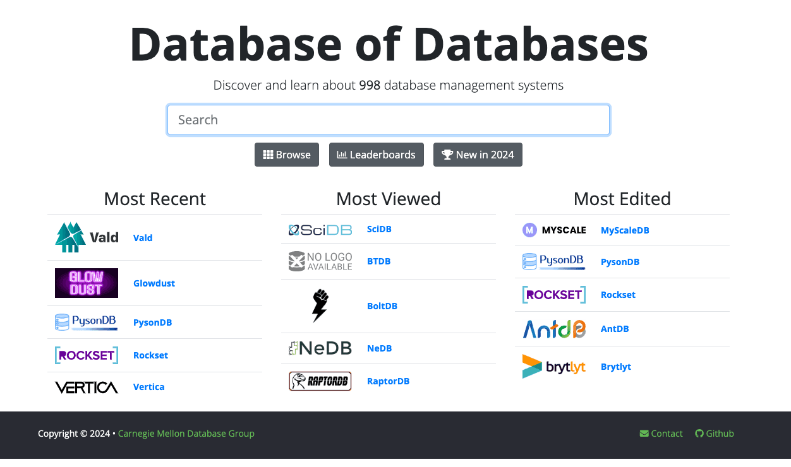Click the Most Viewed heading

(389, 199)
